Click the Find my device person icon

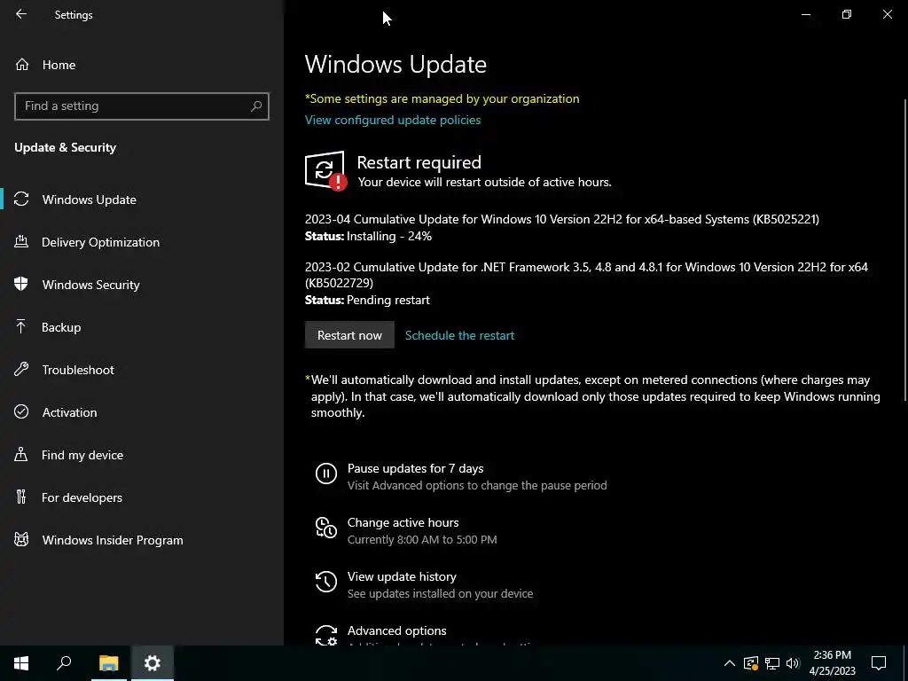tap(21, 454)
